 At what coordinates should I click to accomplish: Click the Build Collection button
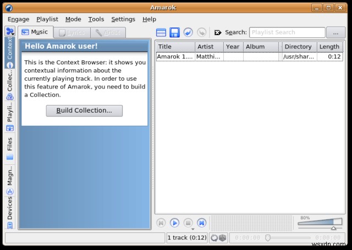[x=84, y=110]
